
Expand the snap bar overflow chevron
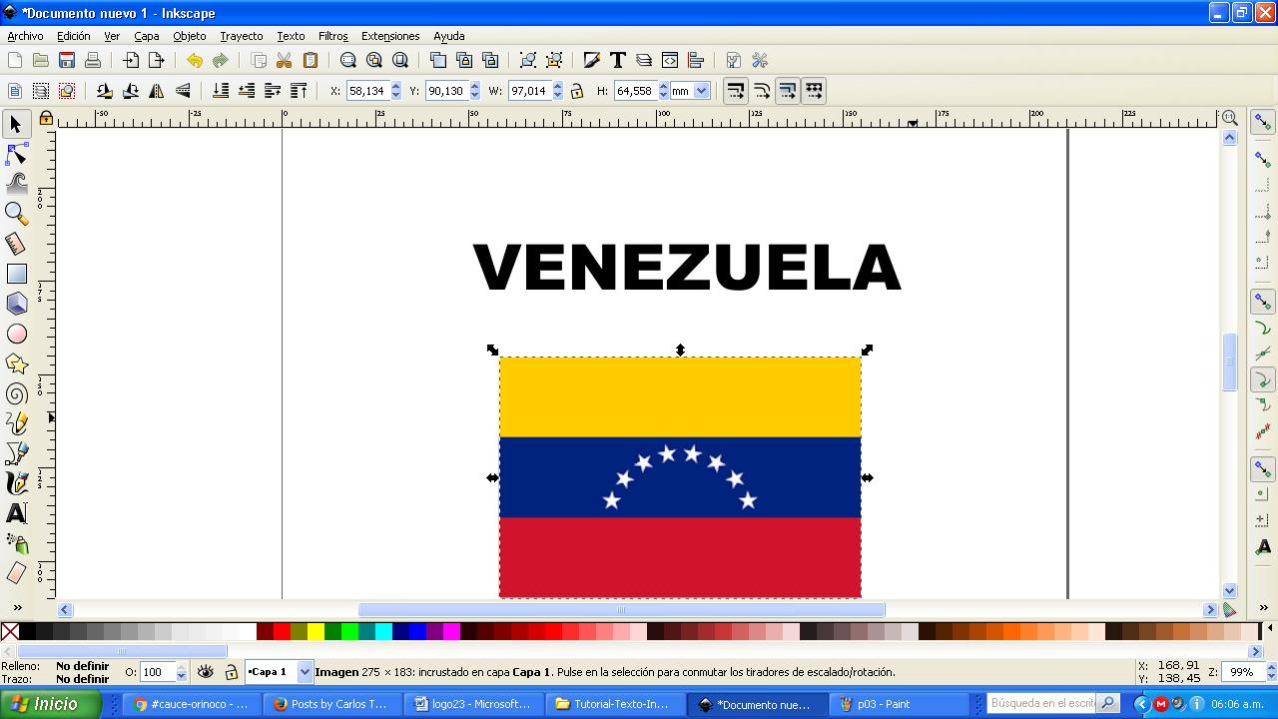coord(1263,607)
